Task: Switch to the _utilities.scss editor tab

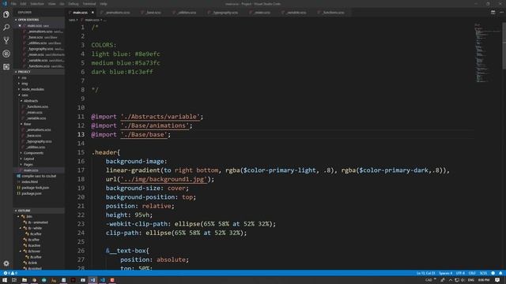Action: 187,13
